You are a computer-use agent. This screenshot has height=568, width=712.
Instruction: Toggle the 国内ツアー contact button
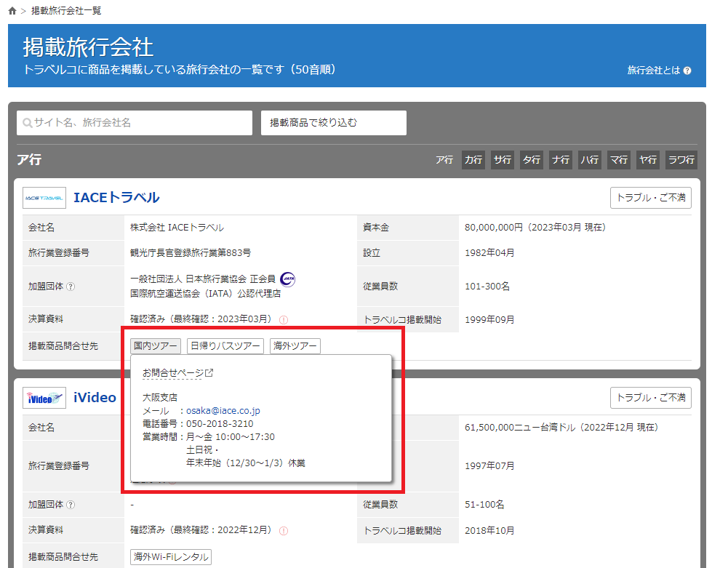coord(156,346)
